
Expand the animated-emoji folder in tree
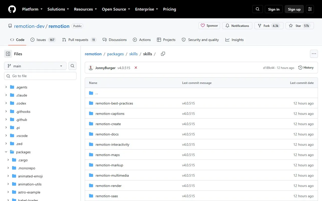[x=8, y=176]
